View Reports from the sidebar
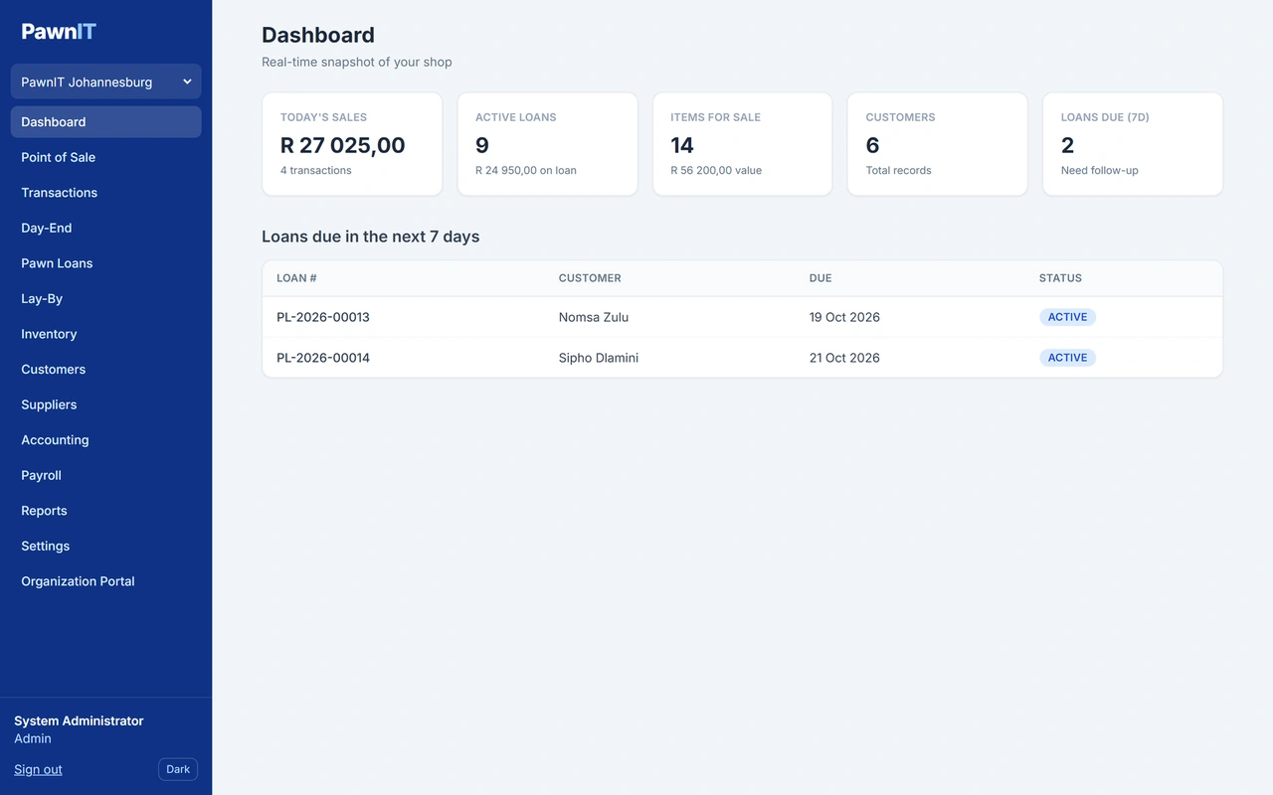The height and width of the screenshot is (795, 1273). click(105, 510)
